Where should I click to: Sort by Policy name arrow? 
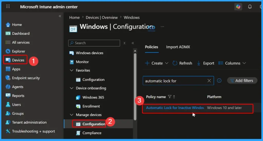click(174, 97)
